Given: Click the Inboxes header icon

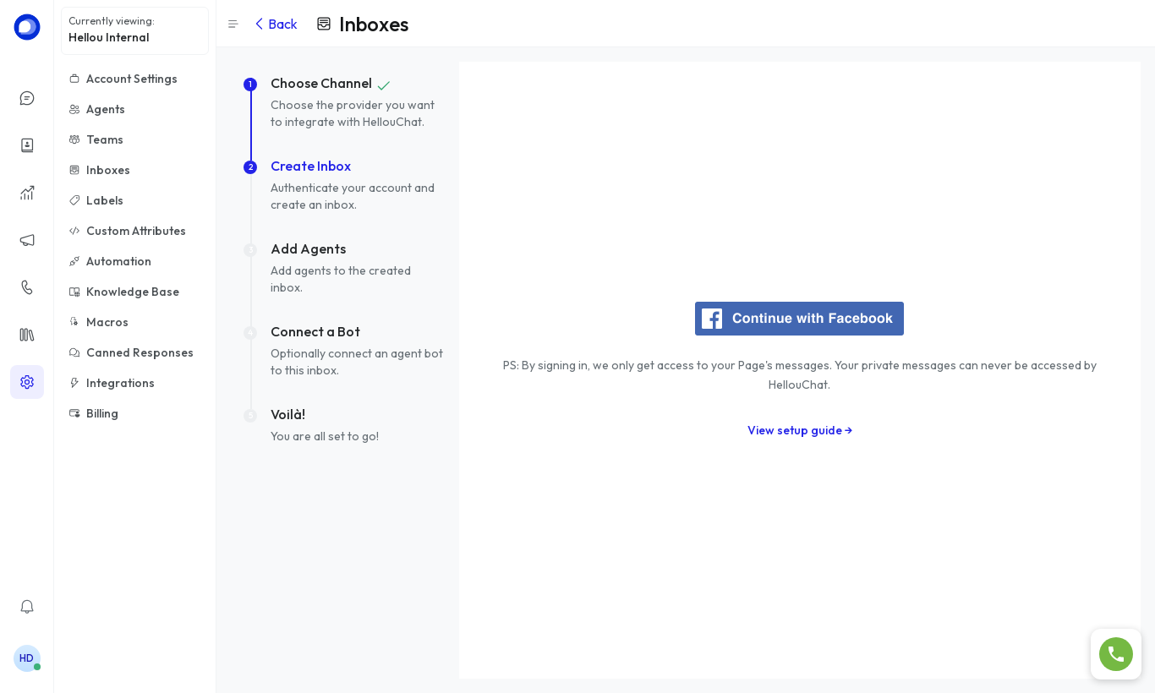Looking at the screenshot, I should pyautogui.click(x=324, y=25).
